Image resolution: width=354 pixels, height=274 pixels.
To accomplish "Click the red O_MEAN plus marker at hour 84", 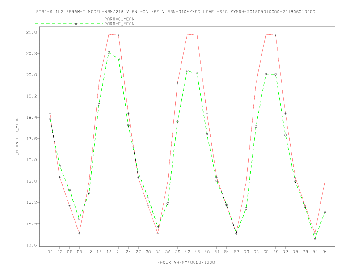I will tap(324, 182).
